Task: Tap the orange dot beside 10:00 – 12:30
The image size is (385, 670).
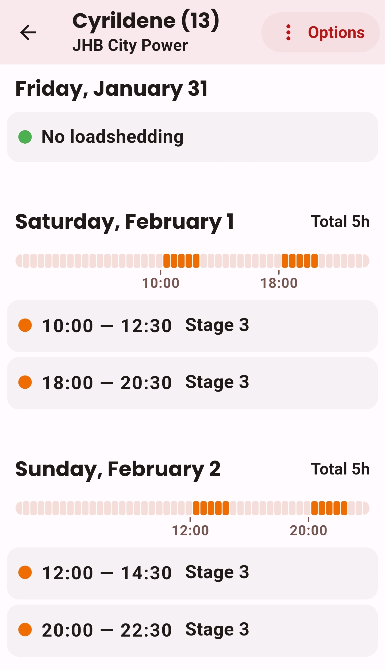Action: click(25, 325)
